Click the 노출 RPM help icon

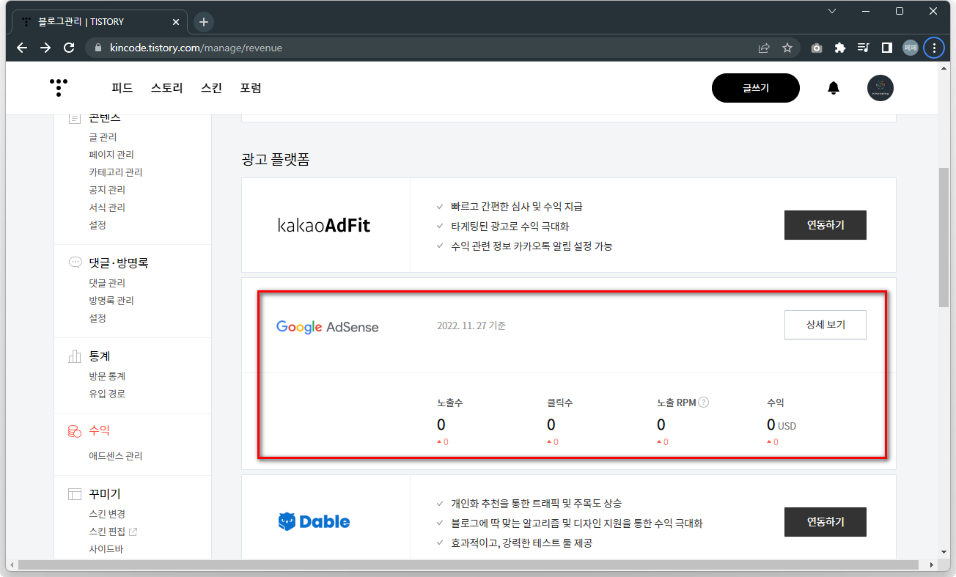tap(704, 403)
